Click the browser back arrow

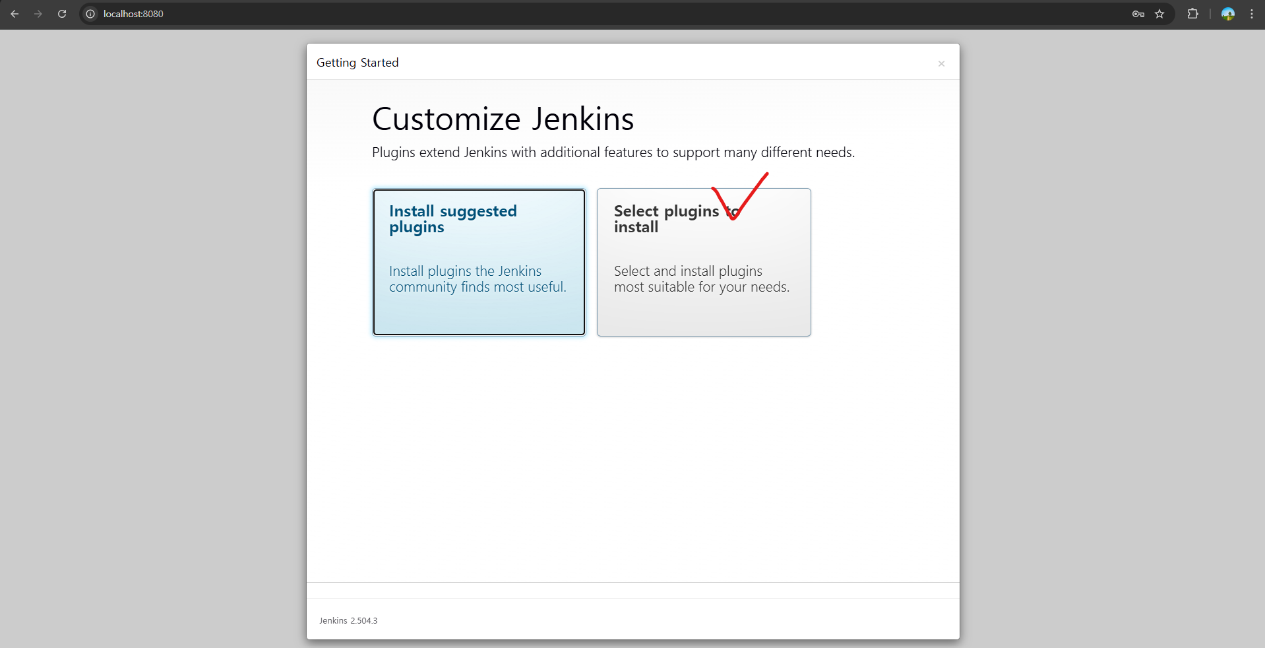pyautogui.click(x=15, y=14)
